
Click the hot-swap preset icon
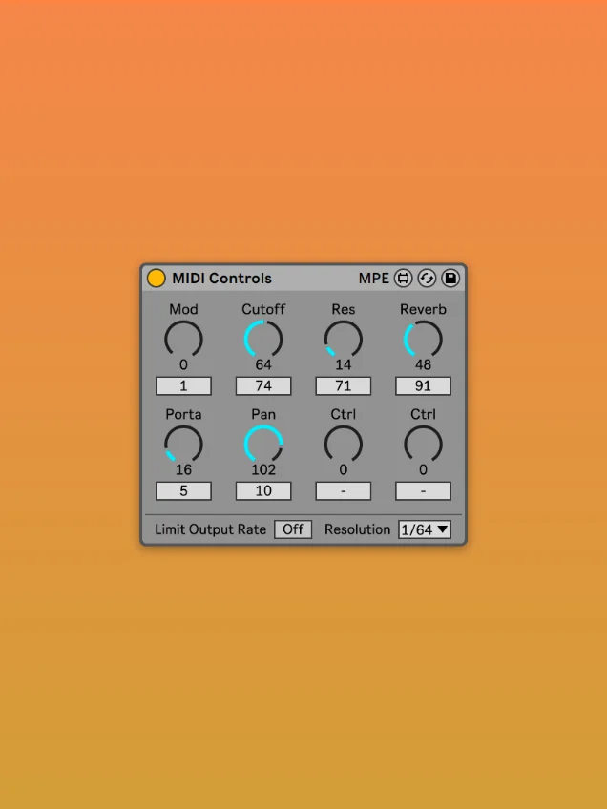point(427,279)
